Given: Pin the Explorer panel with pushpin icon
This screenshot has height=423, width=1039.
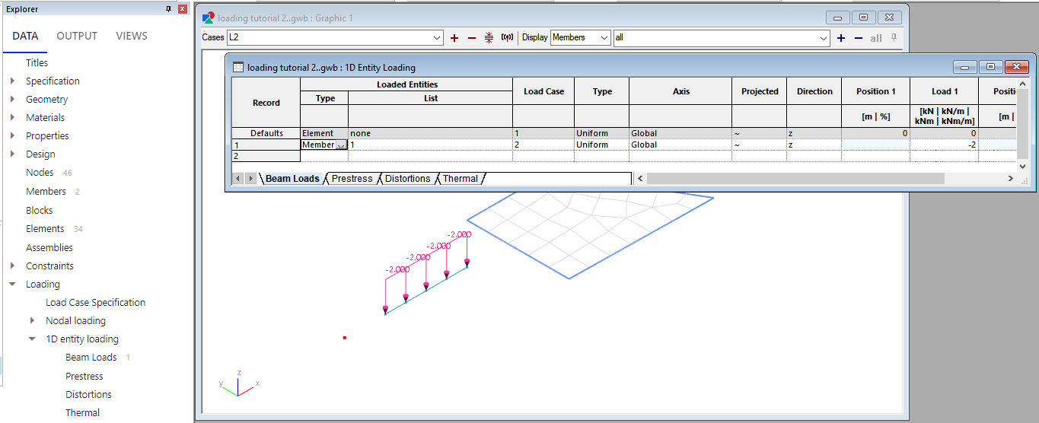Looking at the screenshot, I should (x=168, y=9).
